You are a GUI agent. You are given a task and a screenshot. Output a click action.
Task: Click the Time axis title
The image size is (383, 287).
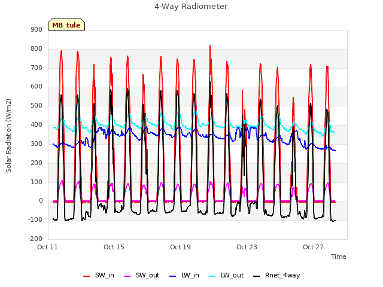click(x=339, y=257)
